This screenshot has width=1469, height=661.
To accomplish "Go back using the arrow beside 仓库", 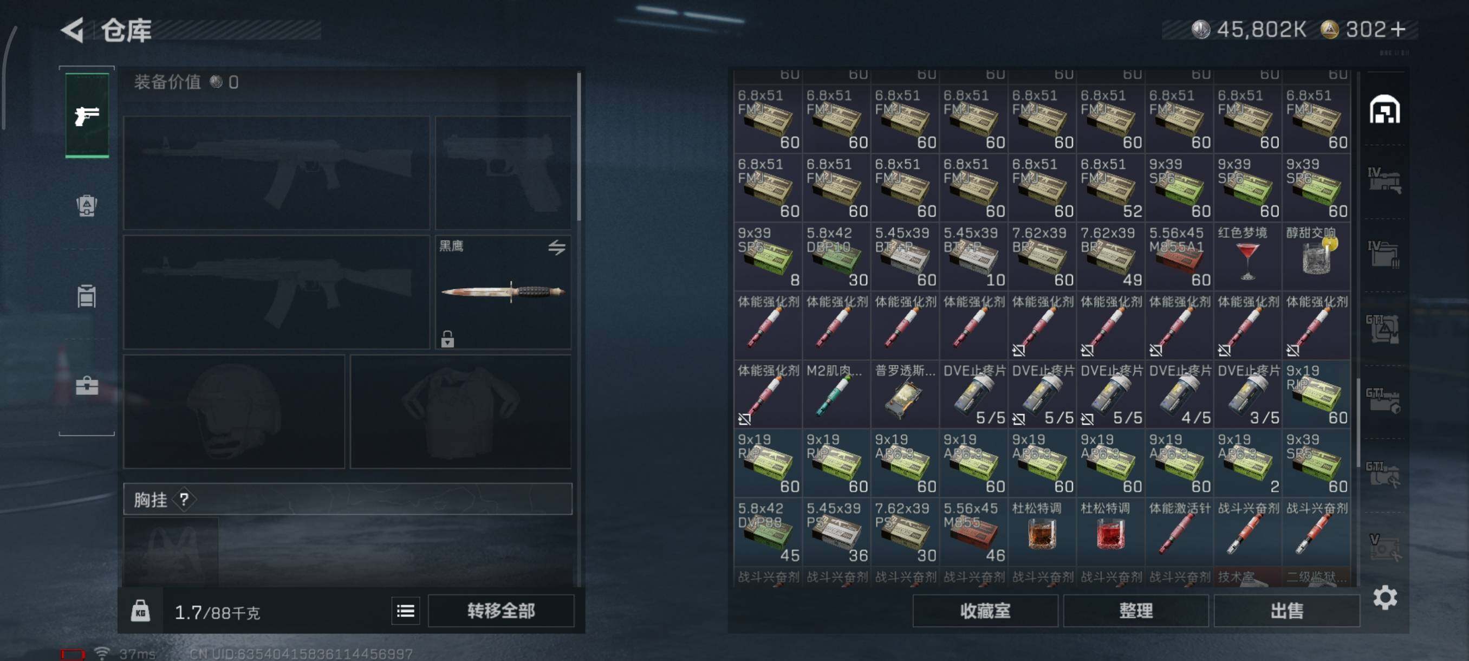I will click(x=73, y=30).
